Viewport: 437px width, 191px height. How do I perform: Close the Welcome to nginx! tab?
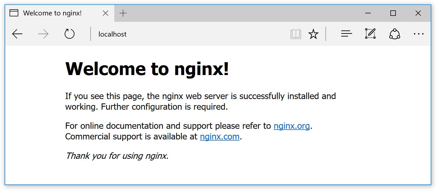point(106,13)
